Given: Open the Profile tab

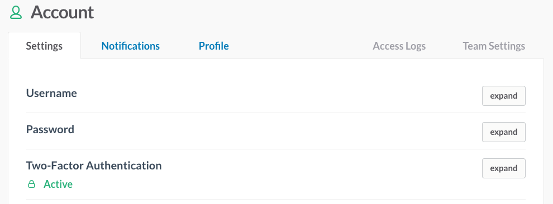Looking at the screenshot, I should [x=214, y=46].
